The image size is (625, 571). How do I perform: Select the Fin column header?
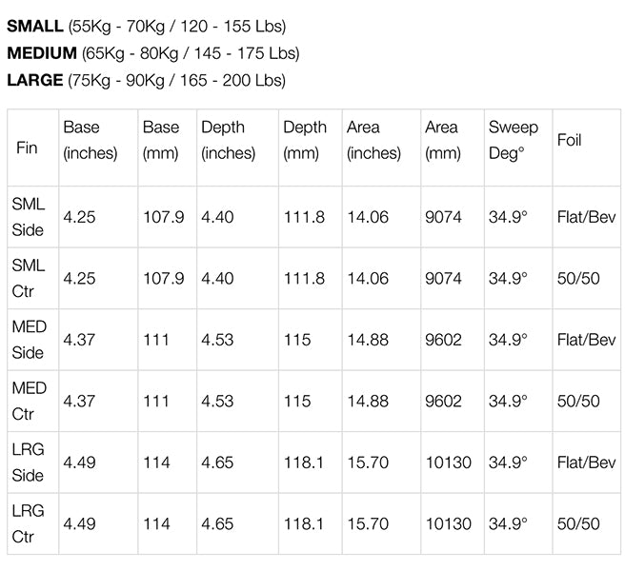click(28, 148)
